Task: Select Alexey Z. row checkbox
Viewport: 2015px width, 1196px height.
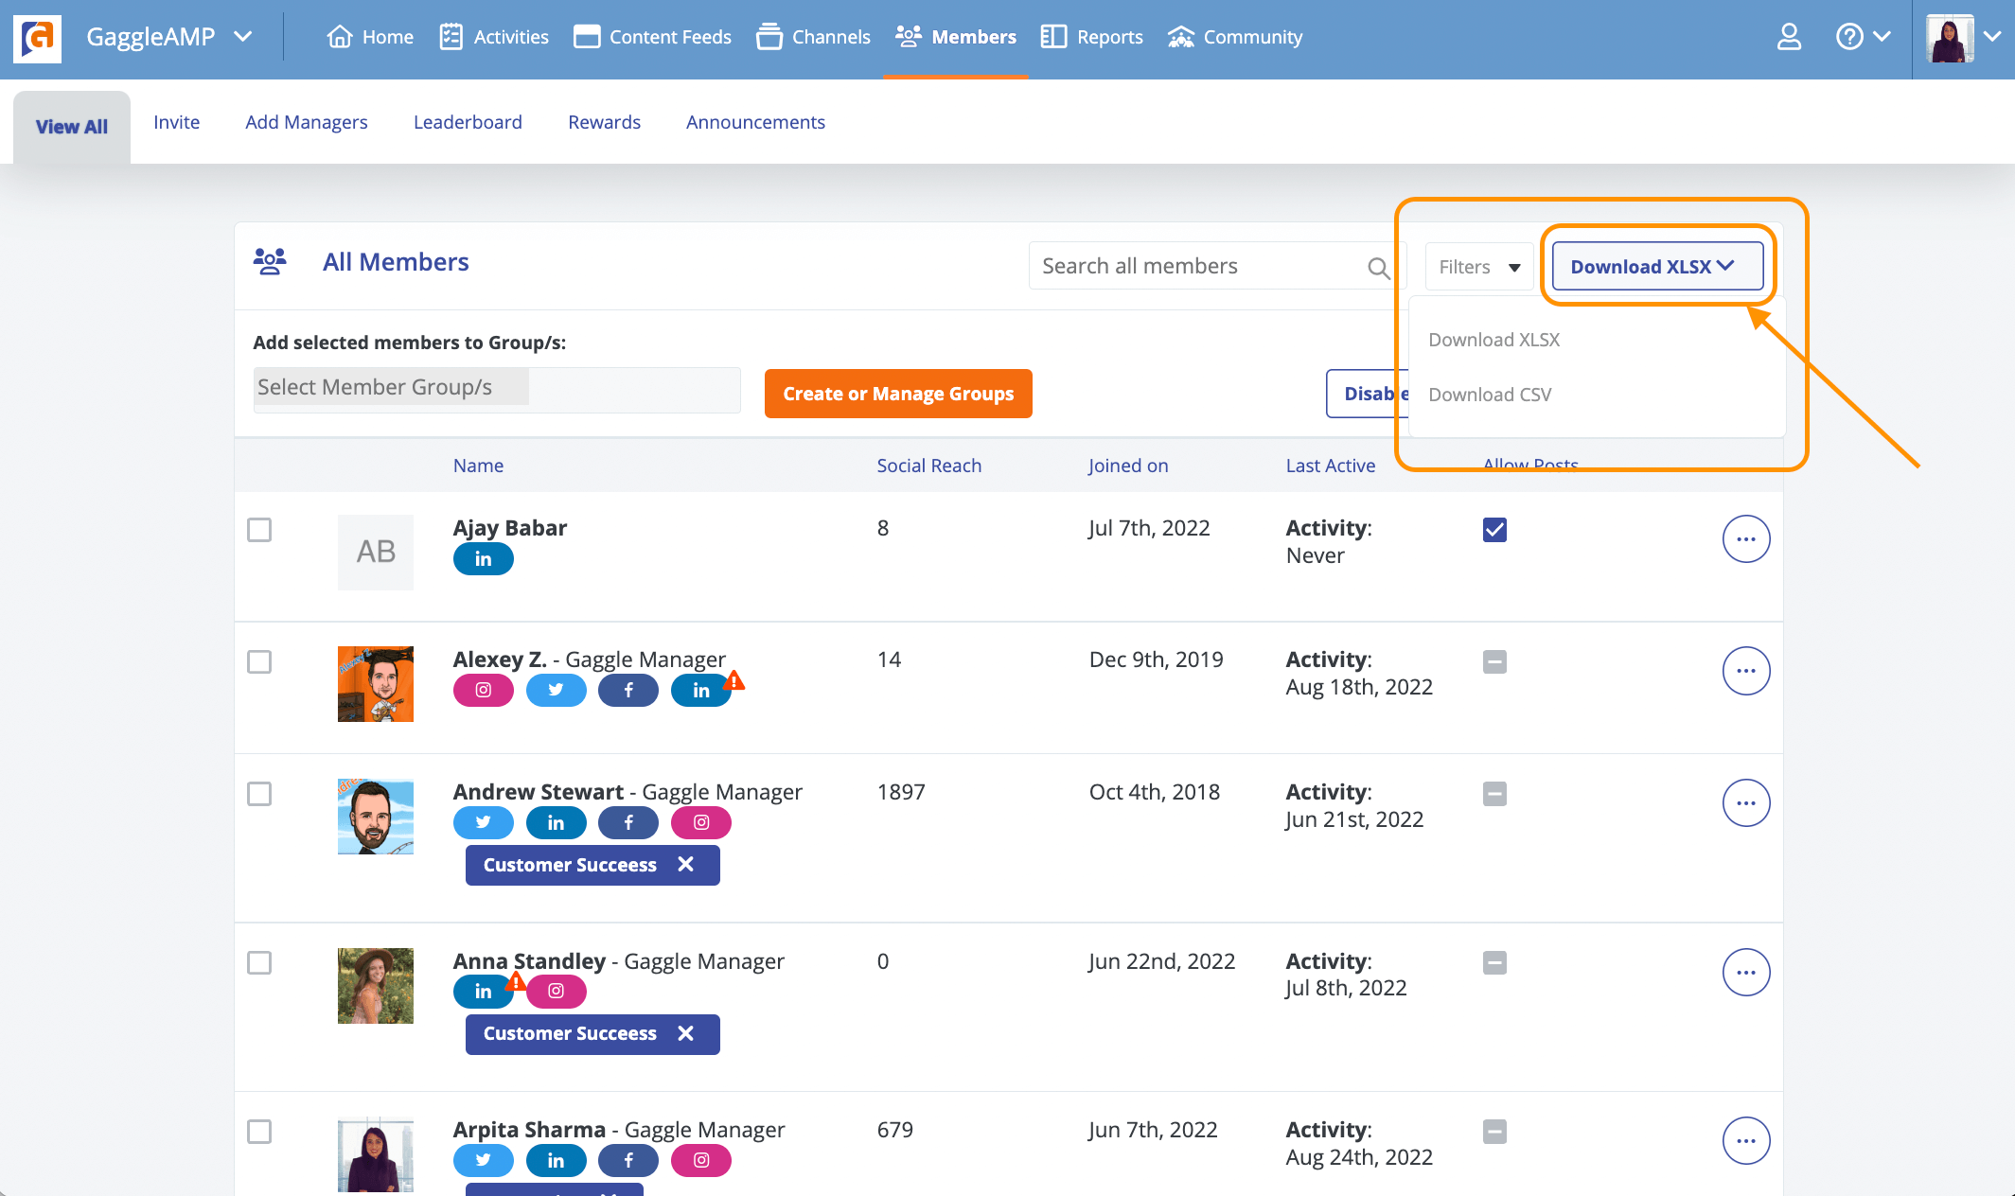Action: tap(259, 661)
